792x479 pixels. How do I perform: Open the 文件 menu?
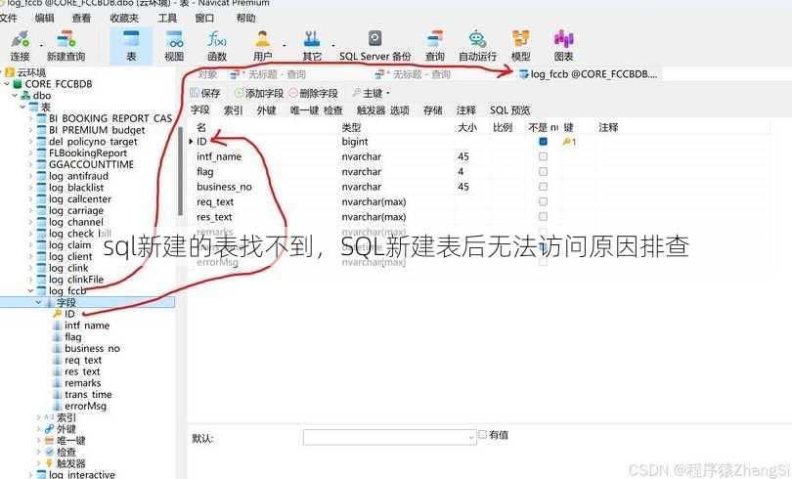(8, 19)
